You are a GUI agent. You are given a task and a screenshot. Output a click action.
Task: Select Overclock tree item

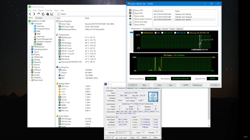pos(41,37)
